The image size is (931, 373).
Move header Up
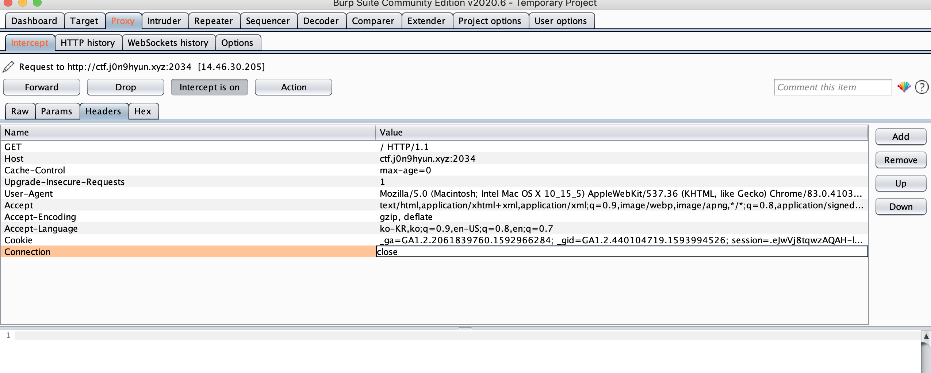[x=901, y=183]
